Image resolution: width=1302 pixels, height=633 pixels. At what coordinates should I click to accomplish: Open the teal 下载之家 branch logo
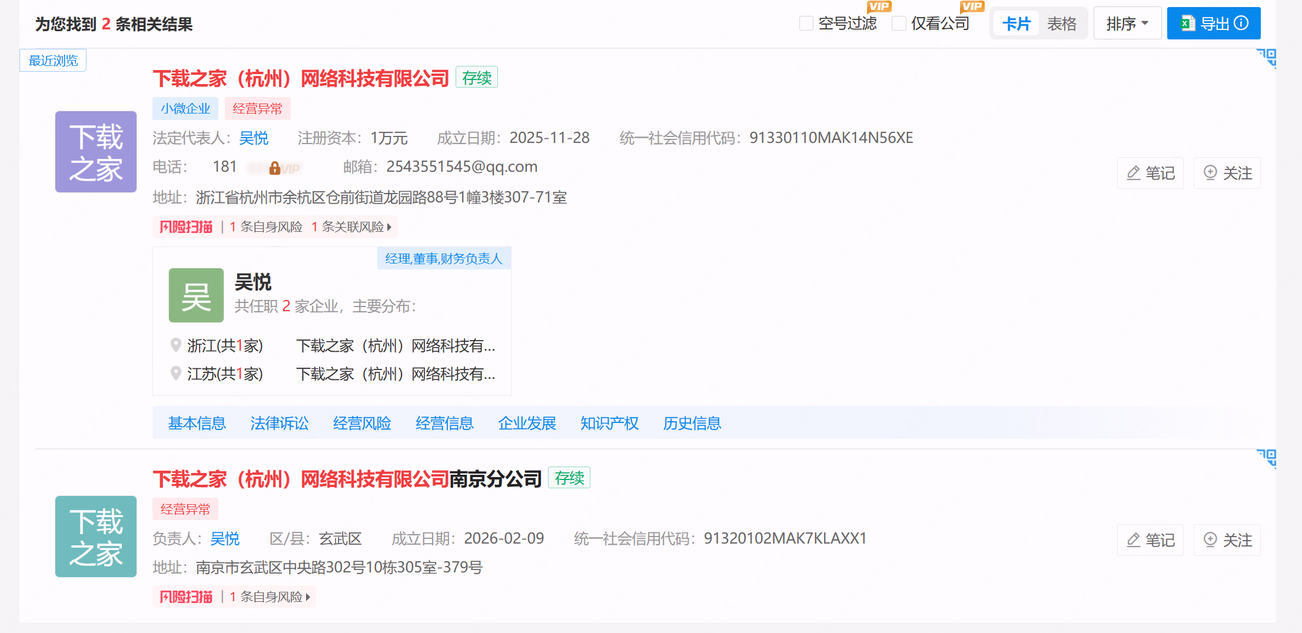[96, 537]
